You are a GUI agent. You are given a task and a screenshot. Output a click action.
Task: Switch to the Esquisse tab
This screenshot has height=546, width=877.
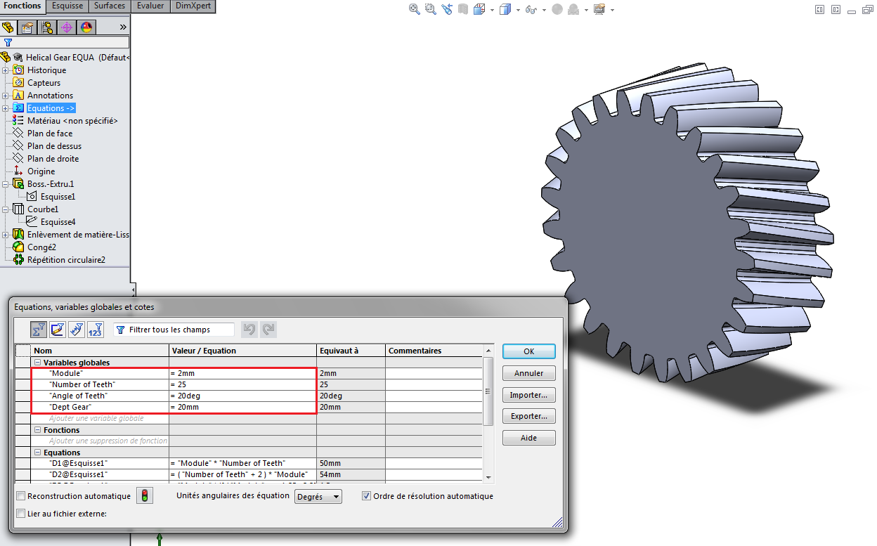coord(67,6)
